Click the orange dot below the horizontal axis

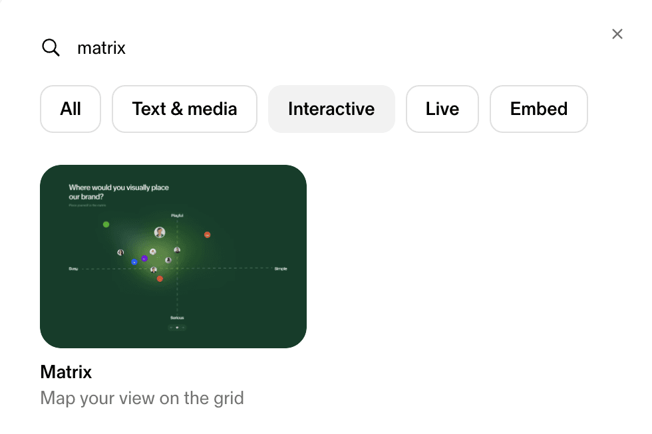point(160,279)
